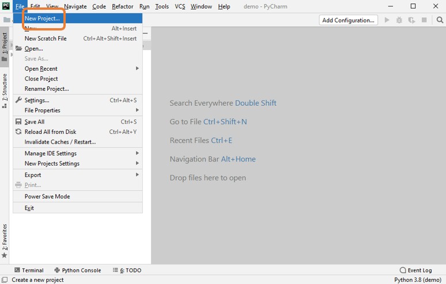Viewport: 446px width, 284px height.
Task: Open the 6: TODO tool window
Action: click(x=127, y=270)
